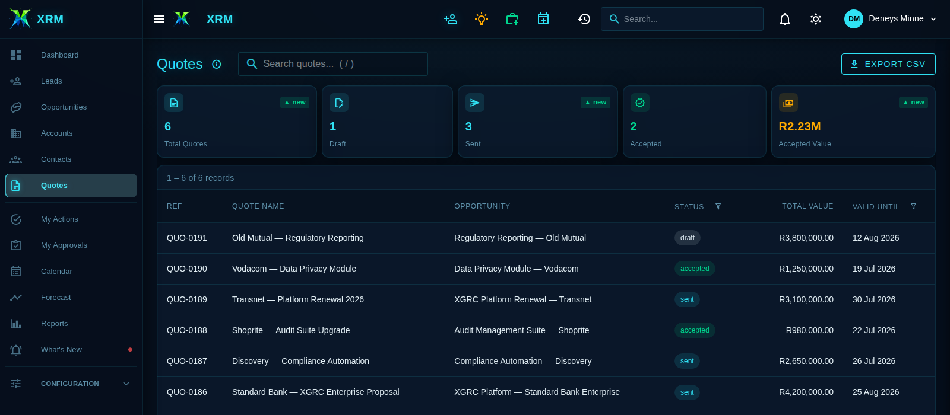The image size is (950, 415).
Task: Click the add lead person-plus icon in the top bar
Action: pos(451,19)
